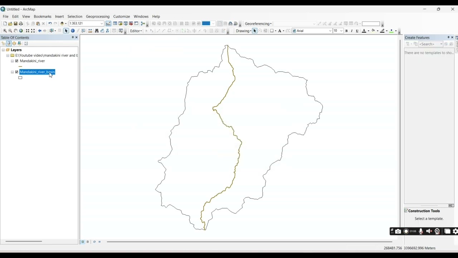Switch to List By Source view
This screenshot has width=458, height=258.
pyautogui.click(x=9, y=43)
